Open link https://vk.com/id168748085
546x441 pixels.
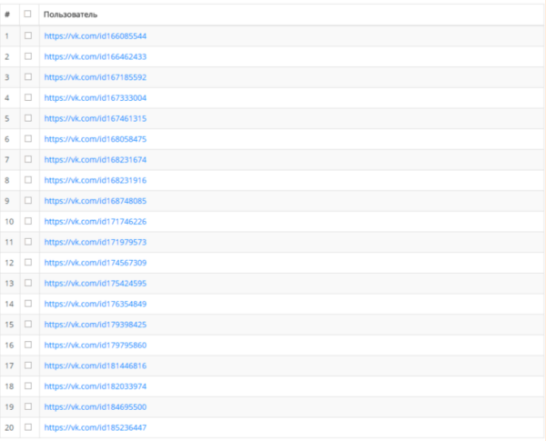coord(95,201)
